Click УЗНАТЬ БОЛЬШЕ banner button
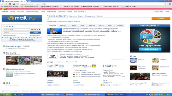 150,49
